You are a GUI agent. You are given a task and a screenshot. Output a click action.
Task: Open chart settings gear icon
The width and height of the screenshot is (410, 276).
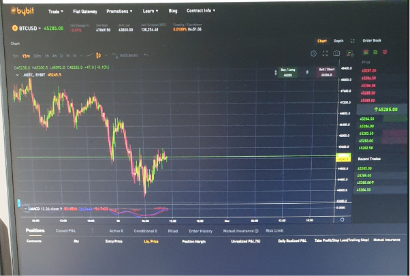coord(313,54)
